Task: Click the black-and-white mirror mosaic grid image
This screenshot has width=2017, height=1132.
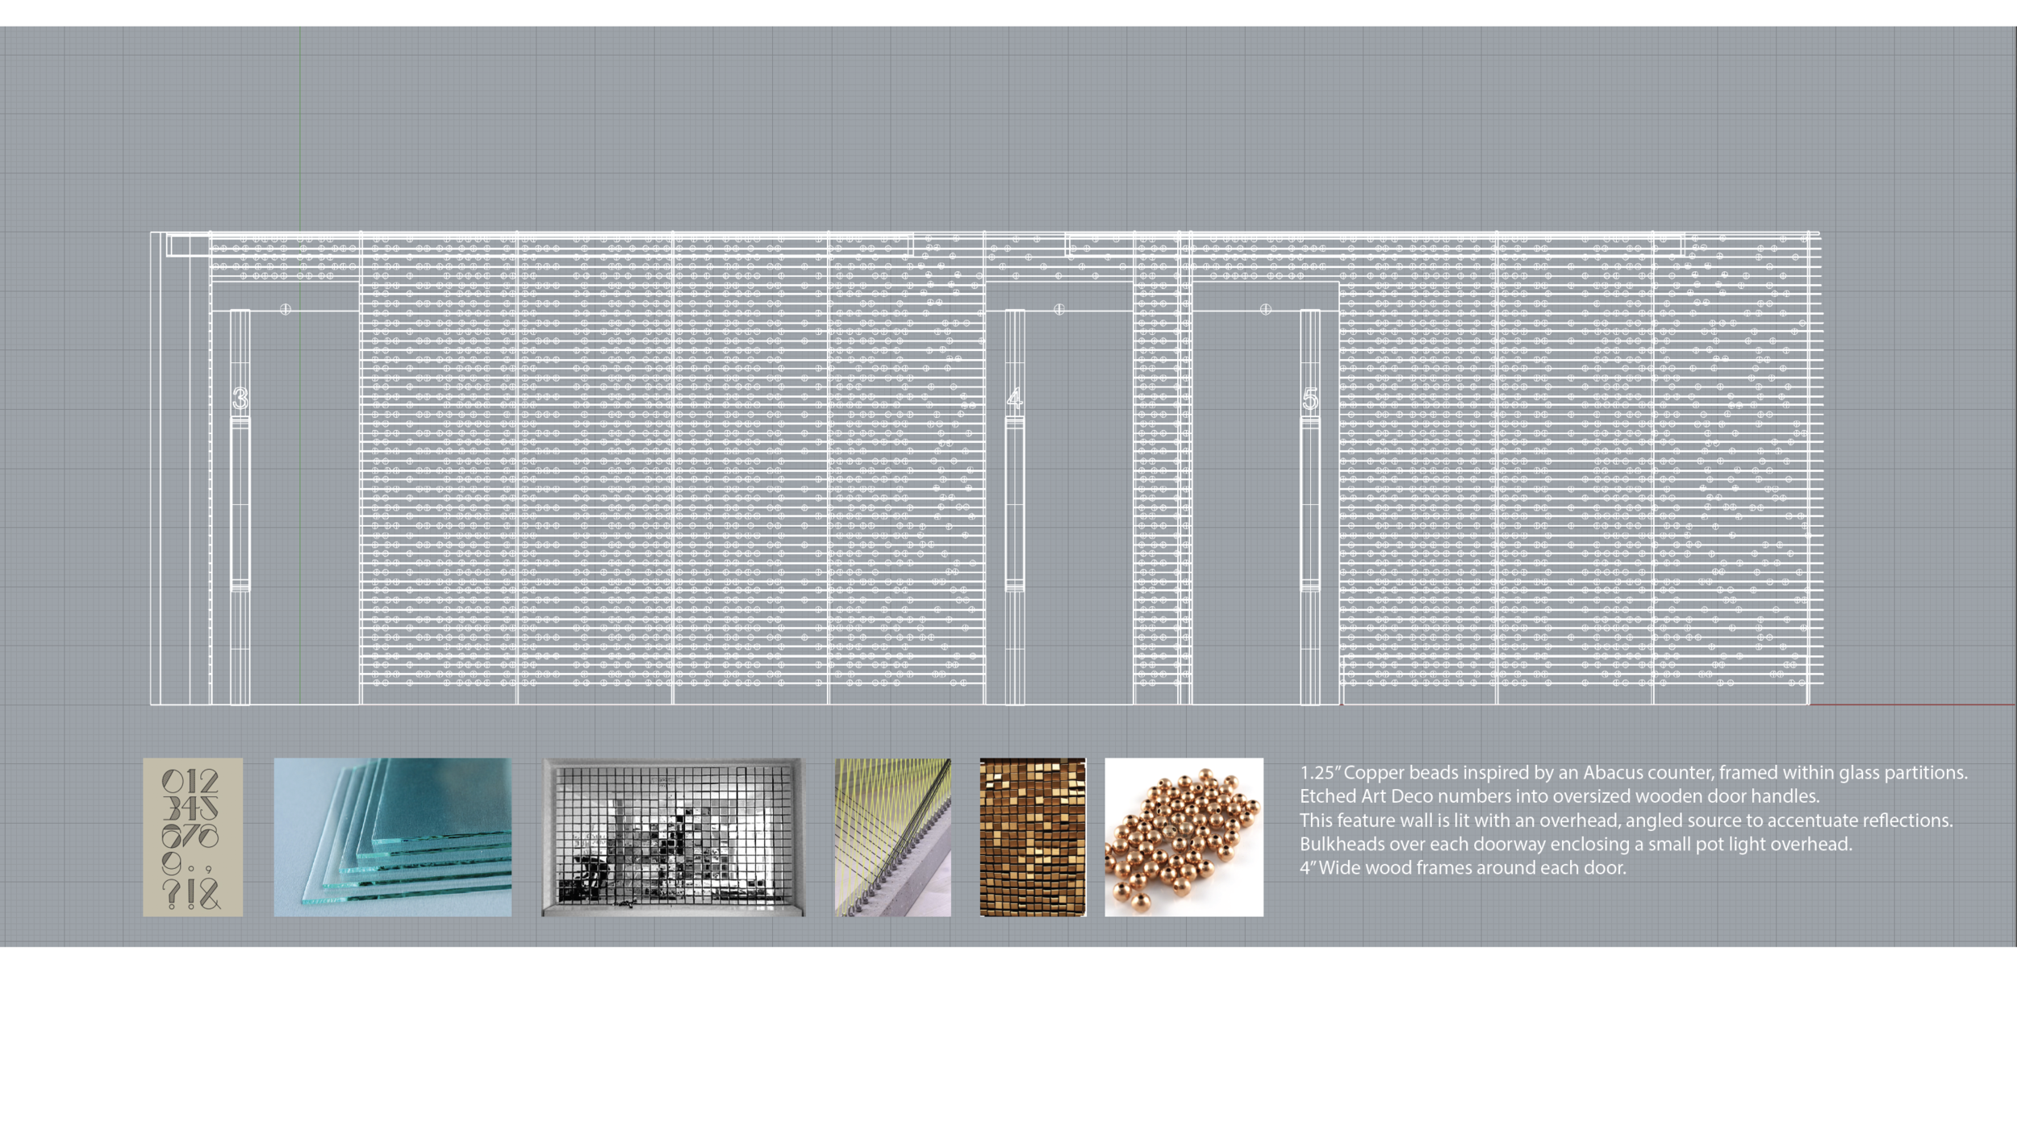Action: point(673,837)
